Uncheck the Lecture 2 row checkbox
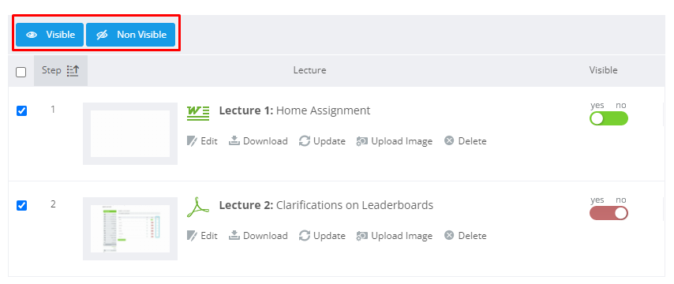 21,205
